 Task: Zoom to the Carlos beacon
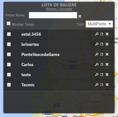97,65
